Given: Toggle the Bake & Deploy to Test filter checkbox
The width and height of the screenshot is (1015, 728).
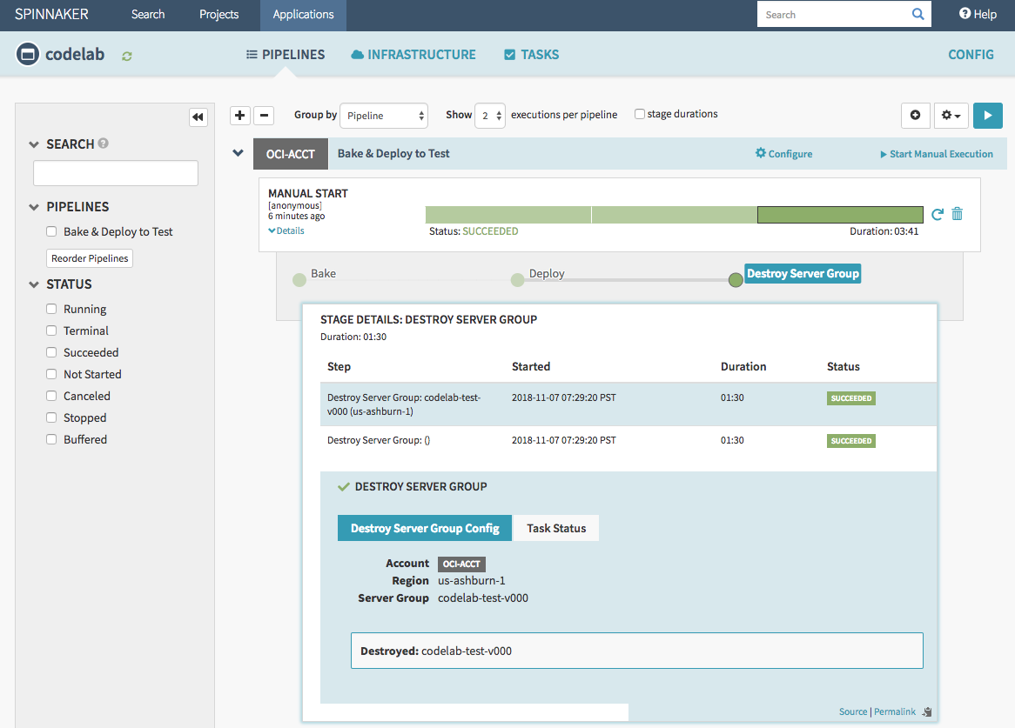Looking at the screenshot, I should (x=51, y=231).
